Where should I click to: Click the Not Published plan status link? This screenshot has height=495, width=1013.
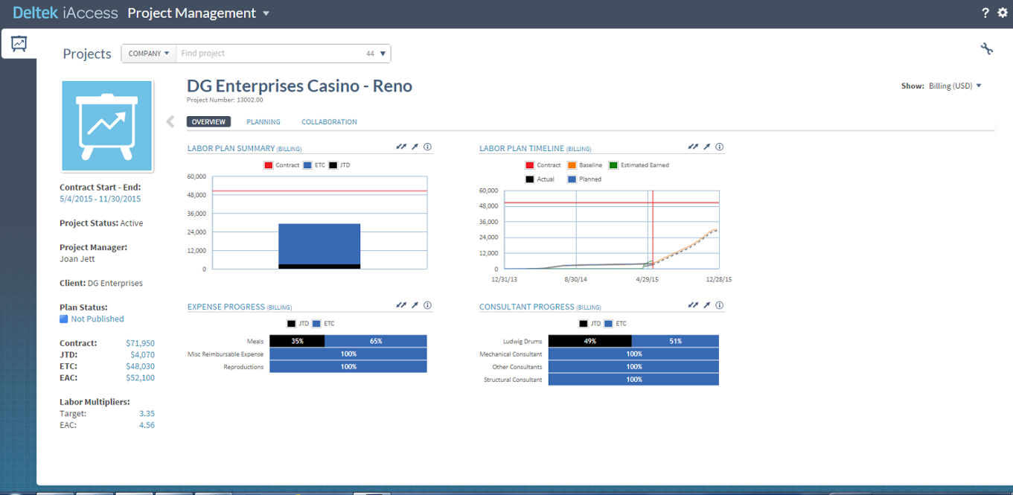[x=97, y=319]
